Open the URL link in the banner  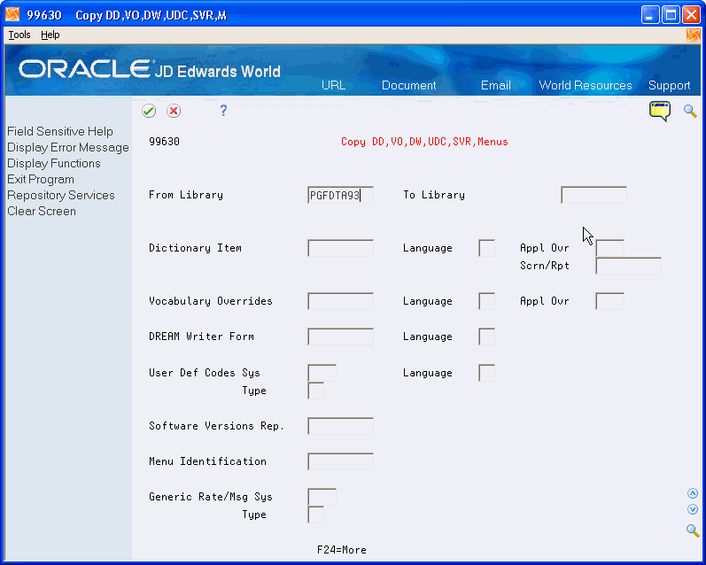click(x=333, y=86)
